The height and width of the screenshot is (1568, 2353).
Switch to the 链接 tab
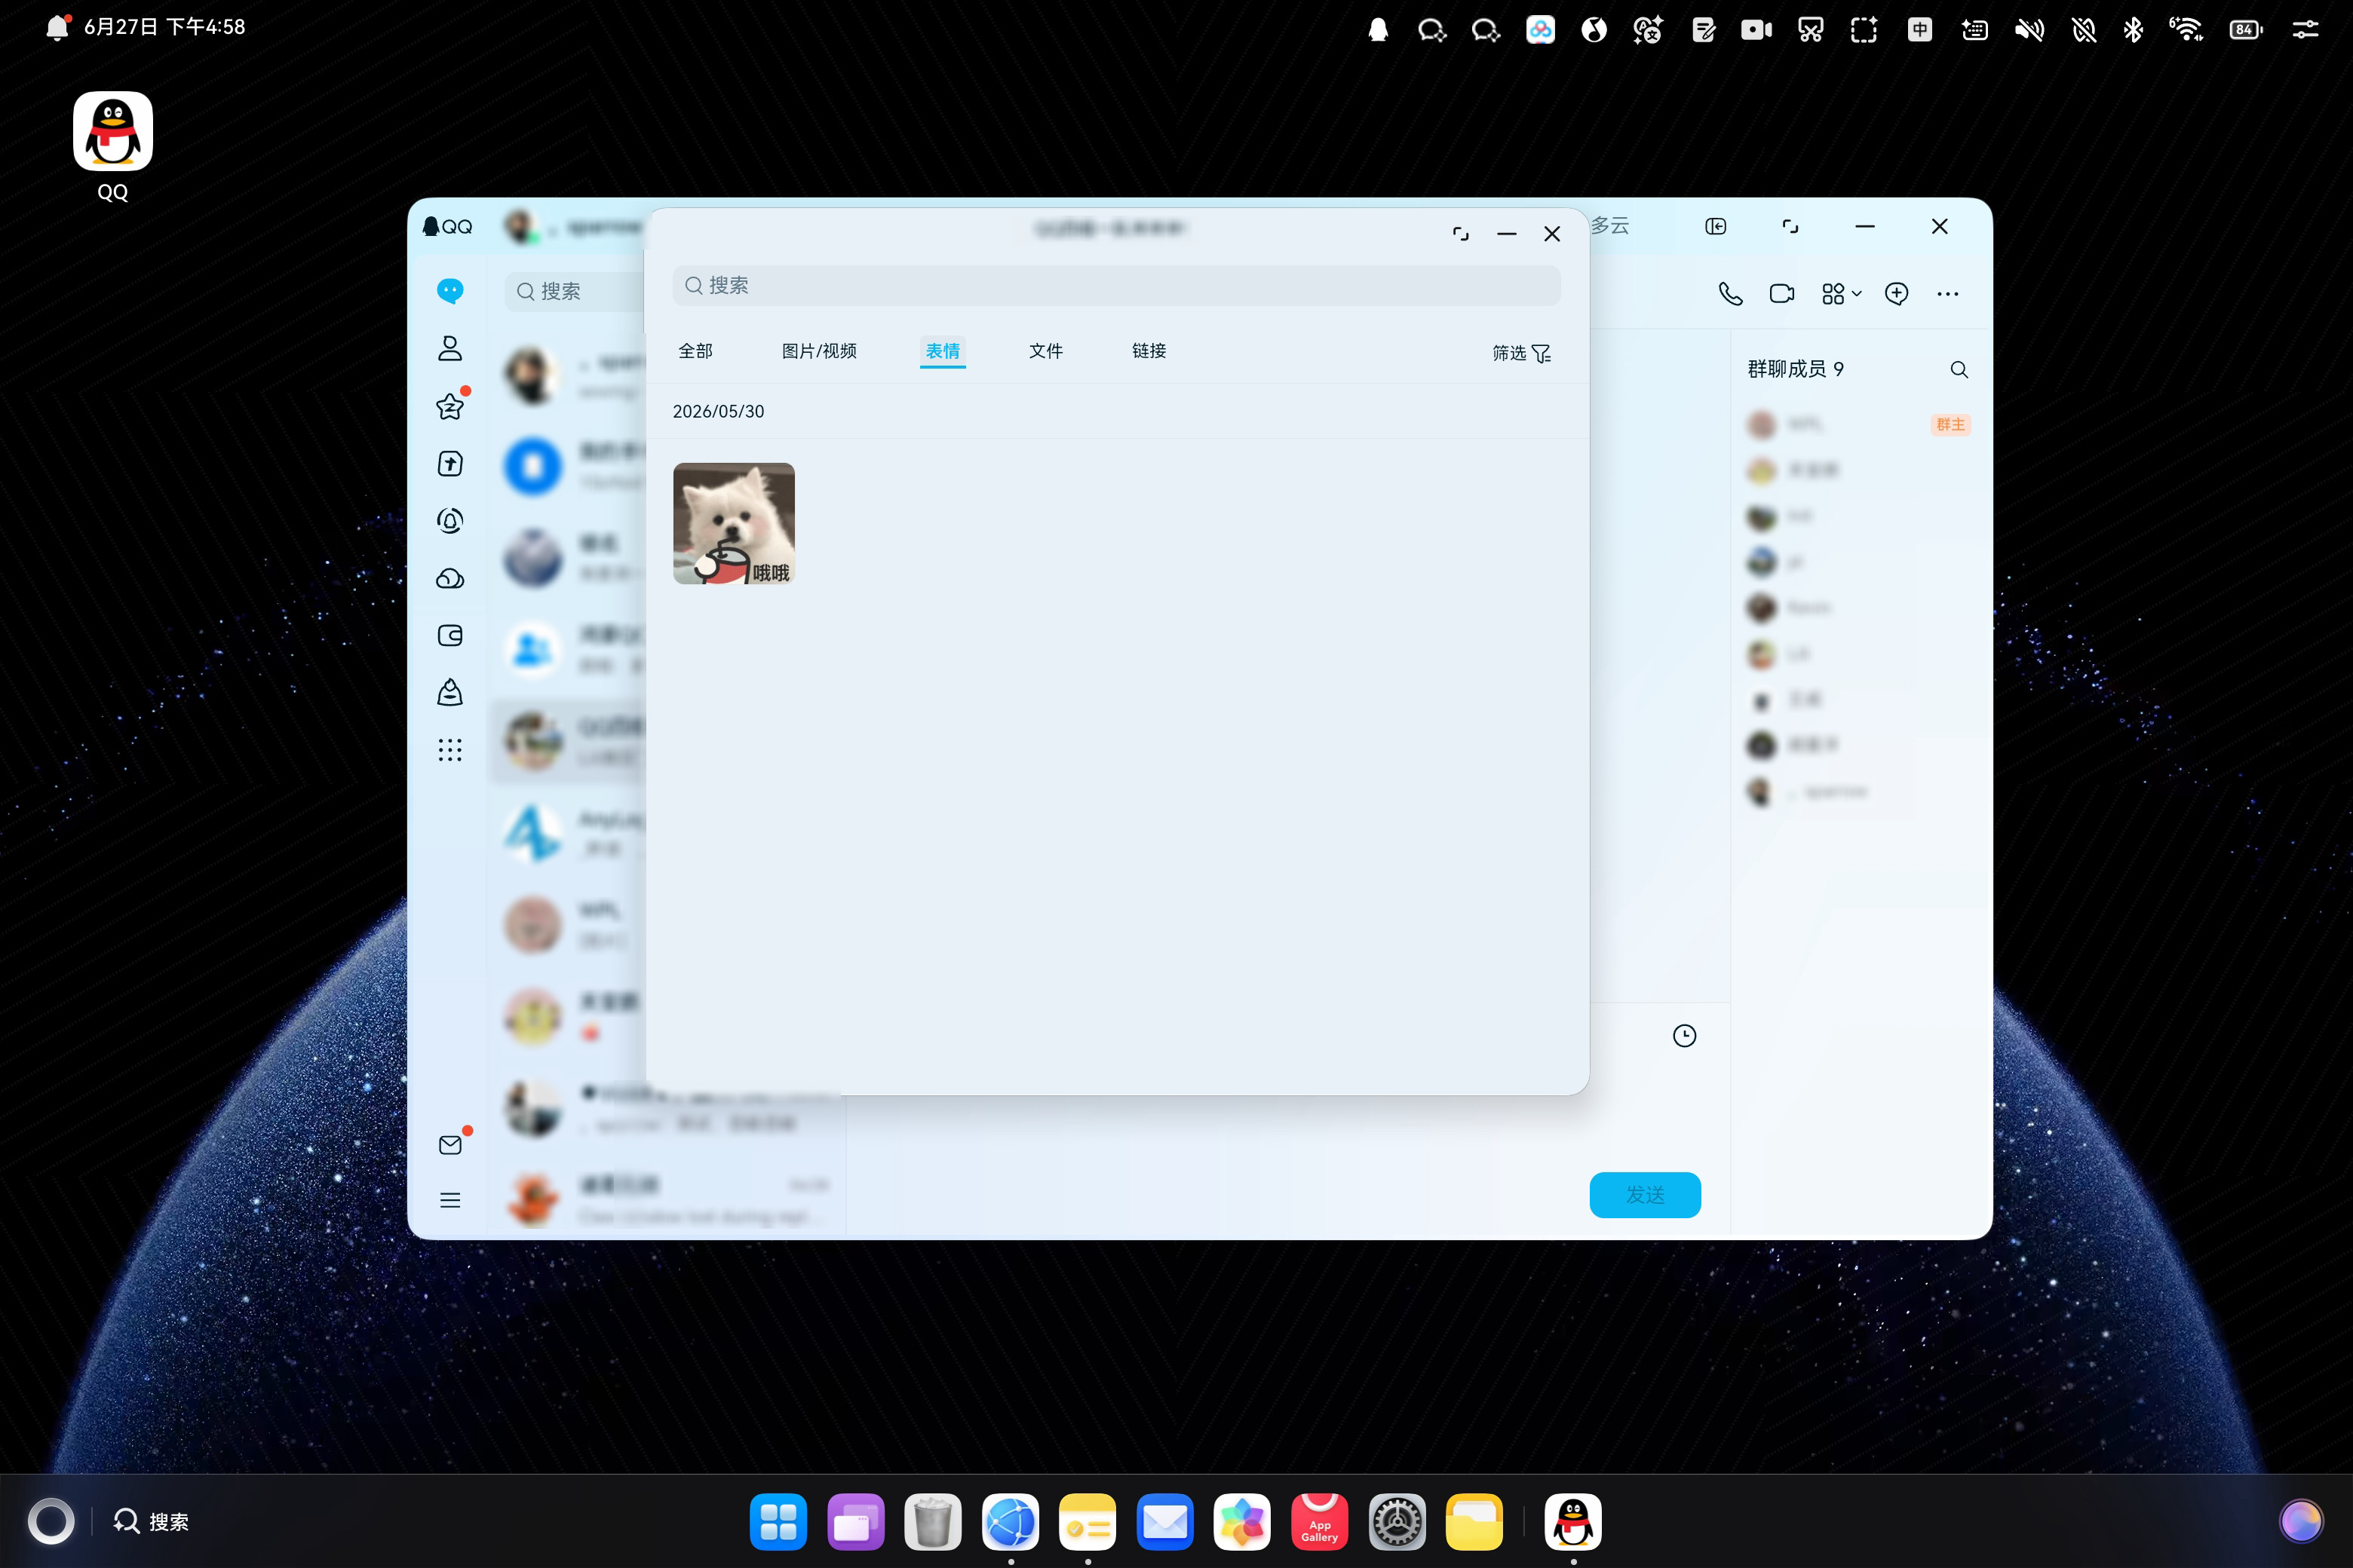[x=1149, y=351]
